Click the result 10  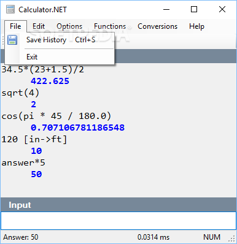[x=36, y=151]
